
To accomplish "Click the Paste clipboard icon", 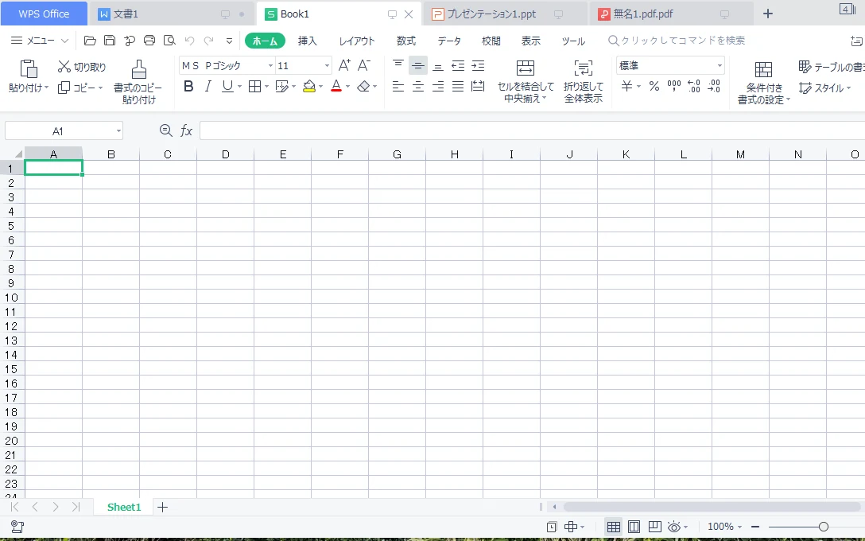I will pos(28,68).
